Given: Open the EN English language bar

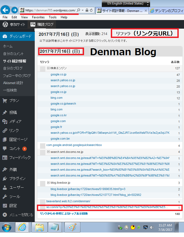Looking at the screenshot, I should point(126,3).
